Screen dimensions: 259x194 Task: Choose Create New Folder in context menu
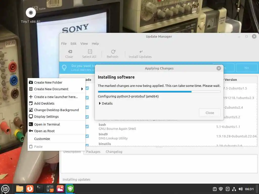[x=56, y=82]
